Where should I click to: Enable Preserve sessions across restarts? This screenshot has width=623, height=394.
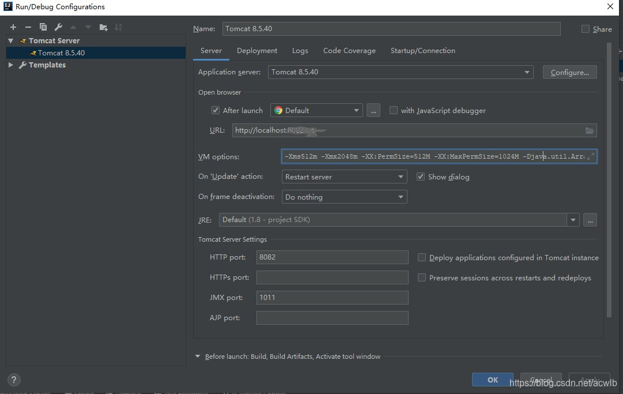coord(421,277)
